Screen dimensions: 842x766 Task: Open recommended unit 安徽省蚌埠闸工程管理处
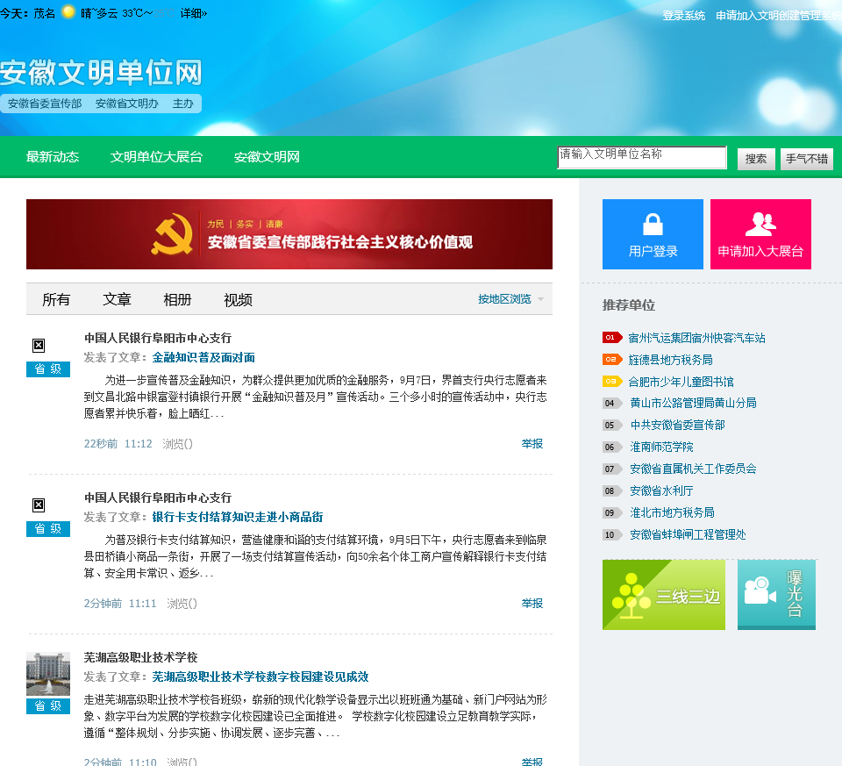pyautogui.click(x=688, y=535)
